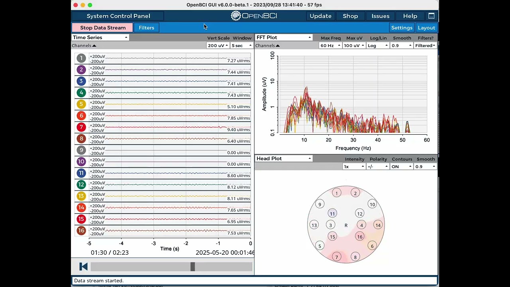This screenshot has width=510, height=287.
Task: Toggle channel 7 button in Time Series
Action: tap(81, 128)
